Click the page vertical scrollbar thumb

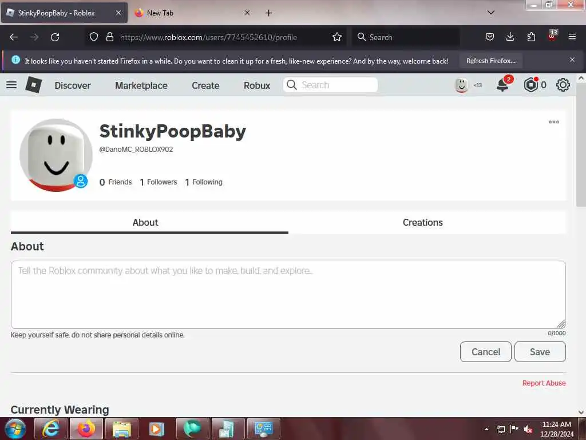tap(581, 145)
